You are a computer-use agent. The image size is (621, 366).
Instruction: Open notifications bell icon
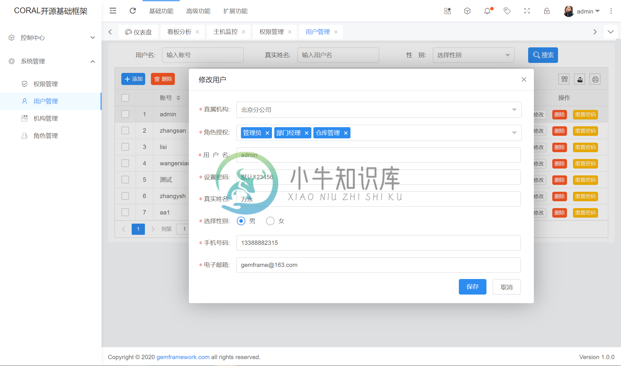pyautogui.click(x=487, y=11)
